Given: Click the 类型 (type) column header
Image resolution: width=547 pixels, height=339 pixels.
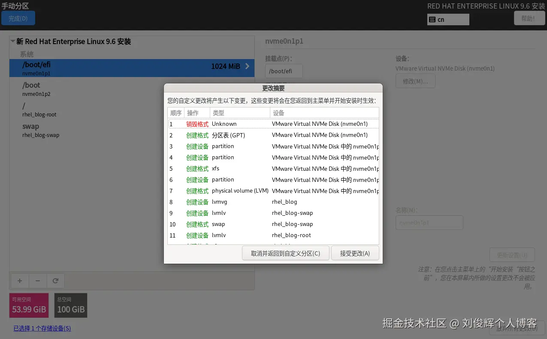Looking at the screenshot, I should 240,113.
